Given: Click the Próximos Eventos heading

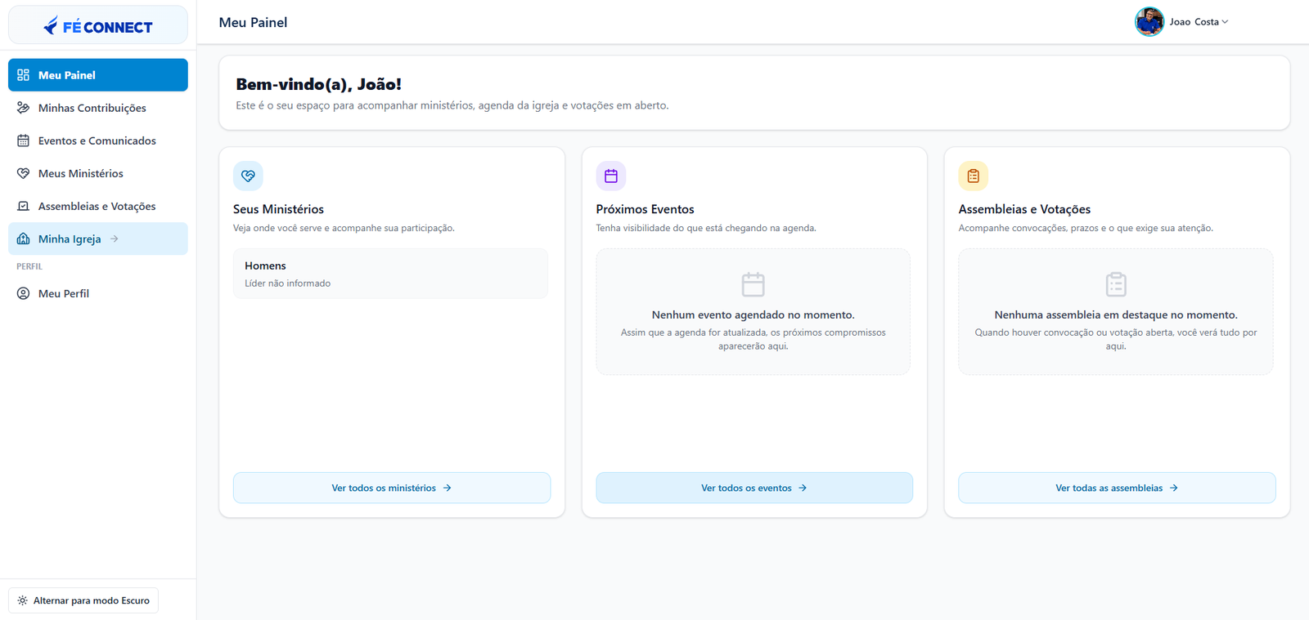Looking at the screenshot, I should [x=645, y=209].
